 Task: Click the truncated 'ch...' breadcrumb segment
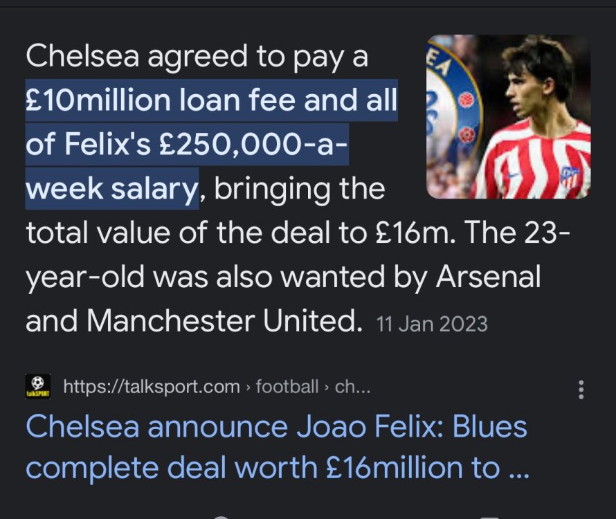tap(352, 387)
